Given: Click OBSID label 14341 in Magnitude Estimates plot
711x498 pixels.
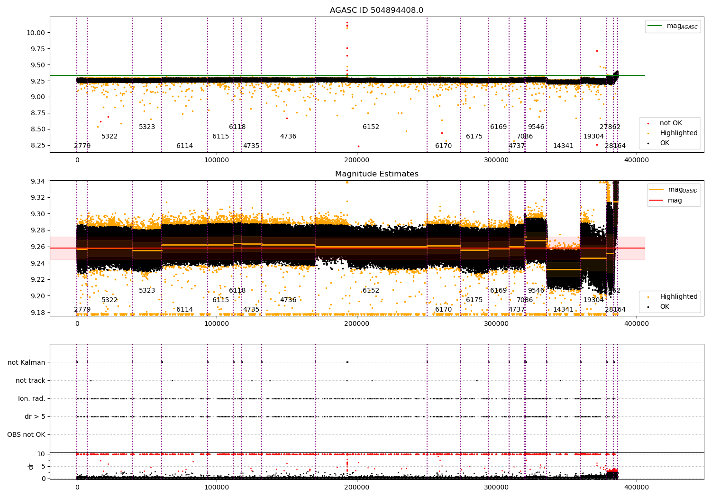Looking at the screenshot, I should [x=564, y=310].
